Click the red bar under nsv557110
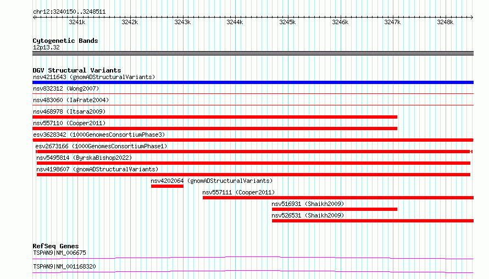 tap(215, 129)
